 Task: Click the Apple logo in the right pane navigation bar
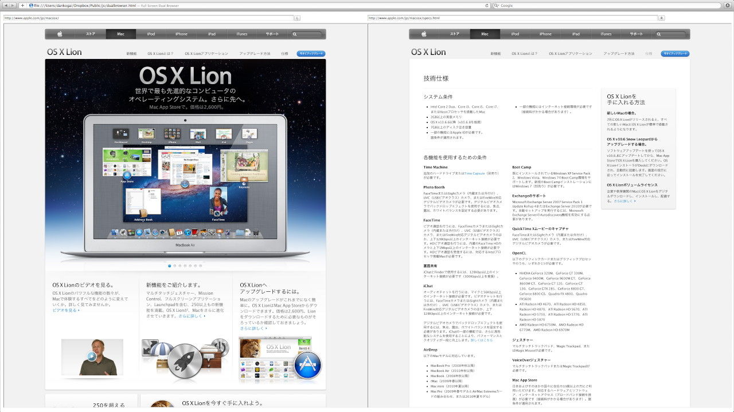[424, 34]
